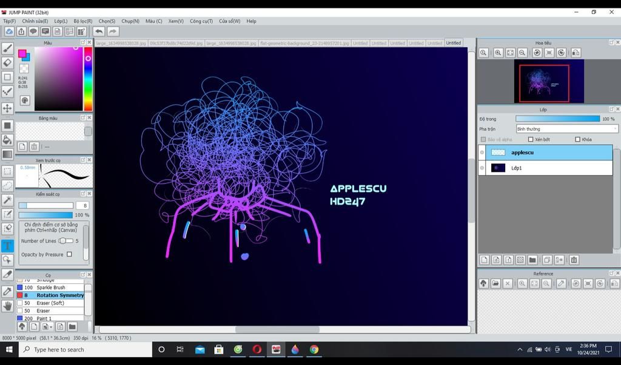This screenshot has width=621, height=365.
Task: Open brush folder icon in brush panel
Action: pyautogui.click(x=72, y=327)
